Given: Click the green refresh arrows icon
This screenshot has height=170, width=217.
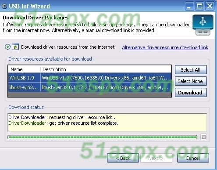Looking at the screenshot, I should 15,47.
